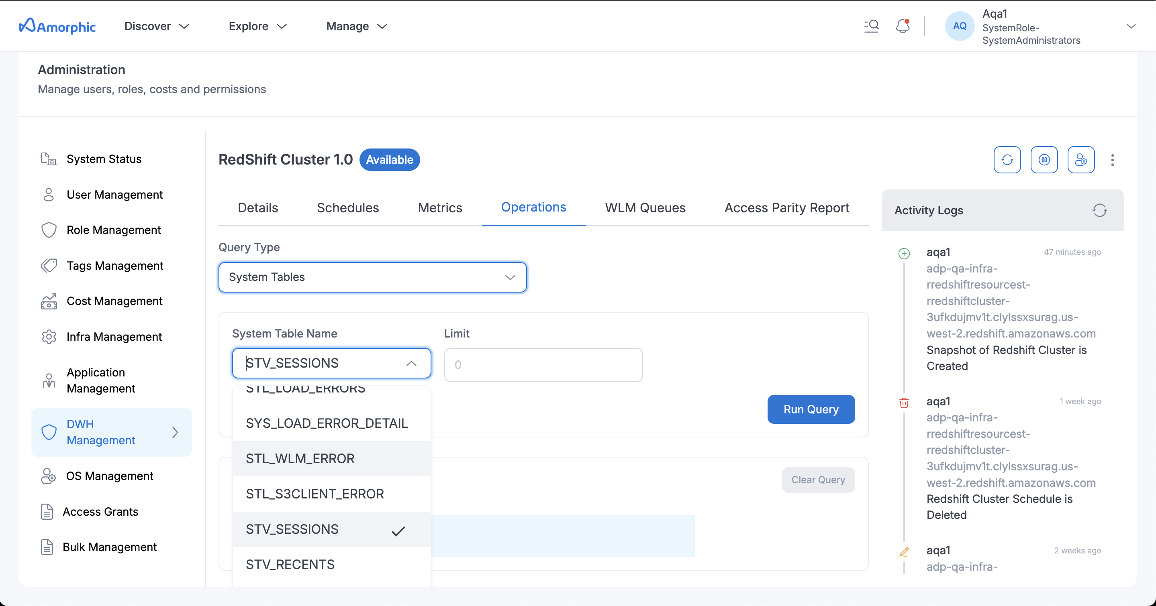Open the notifications bell

[x=903, y=26]
